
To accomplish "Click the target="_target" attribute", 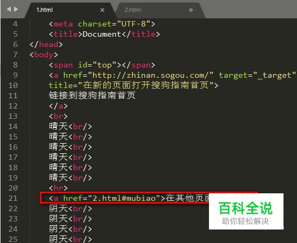I will 258,75.
